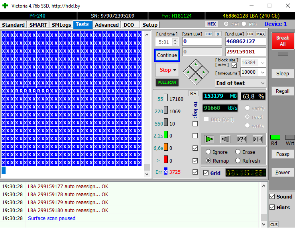
Task: Click the log scroll down arrow
Action: tap(264, 224)
